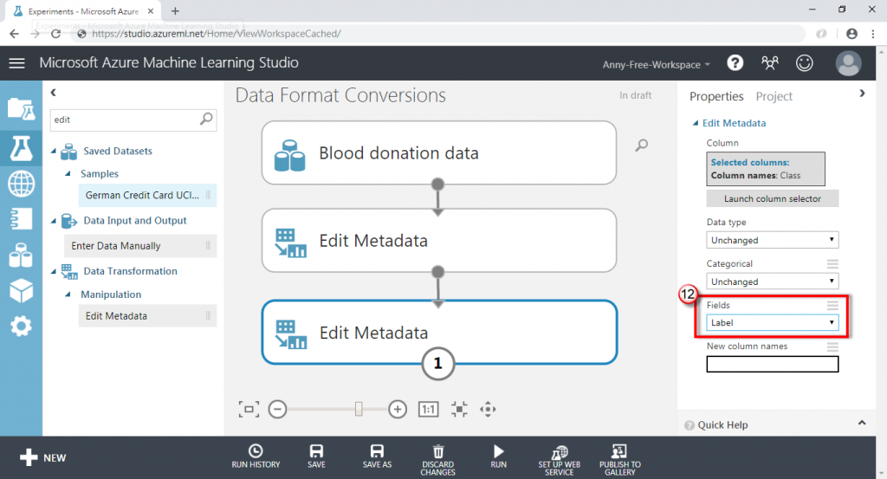
Task: Open the Data type dropdown
Action: (772, 240)
